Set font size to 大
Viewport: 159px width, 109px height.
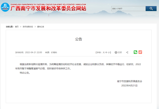(103, 52)
